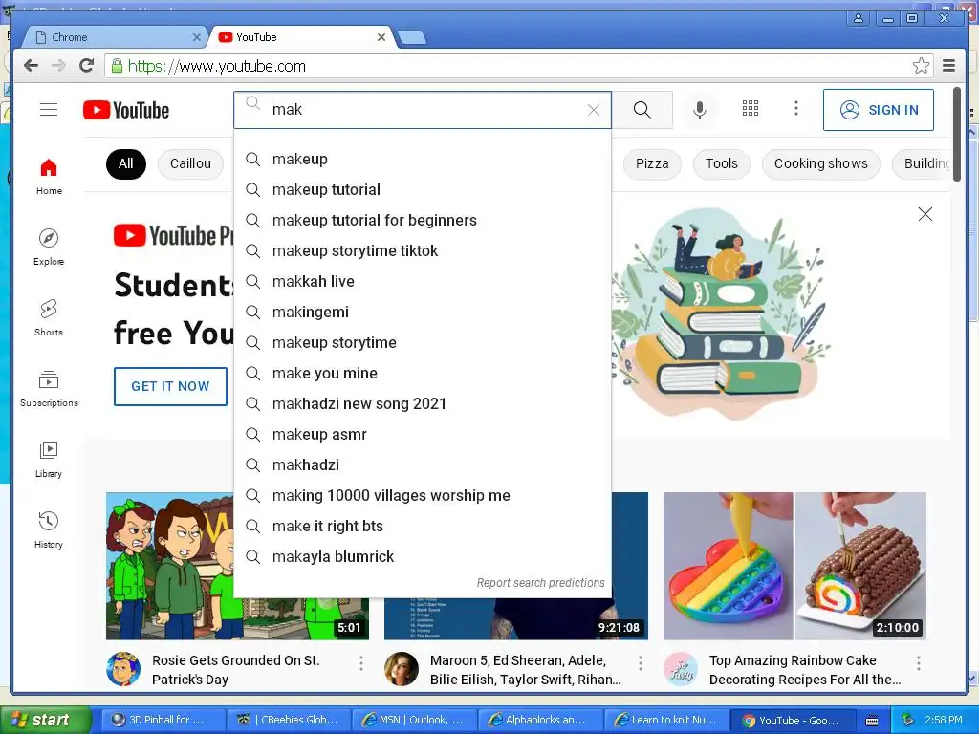Choose 'makkah live' suggestion
Viewport: 979px width, 734px height.
click(423, 282)
